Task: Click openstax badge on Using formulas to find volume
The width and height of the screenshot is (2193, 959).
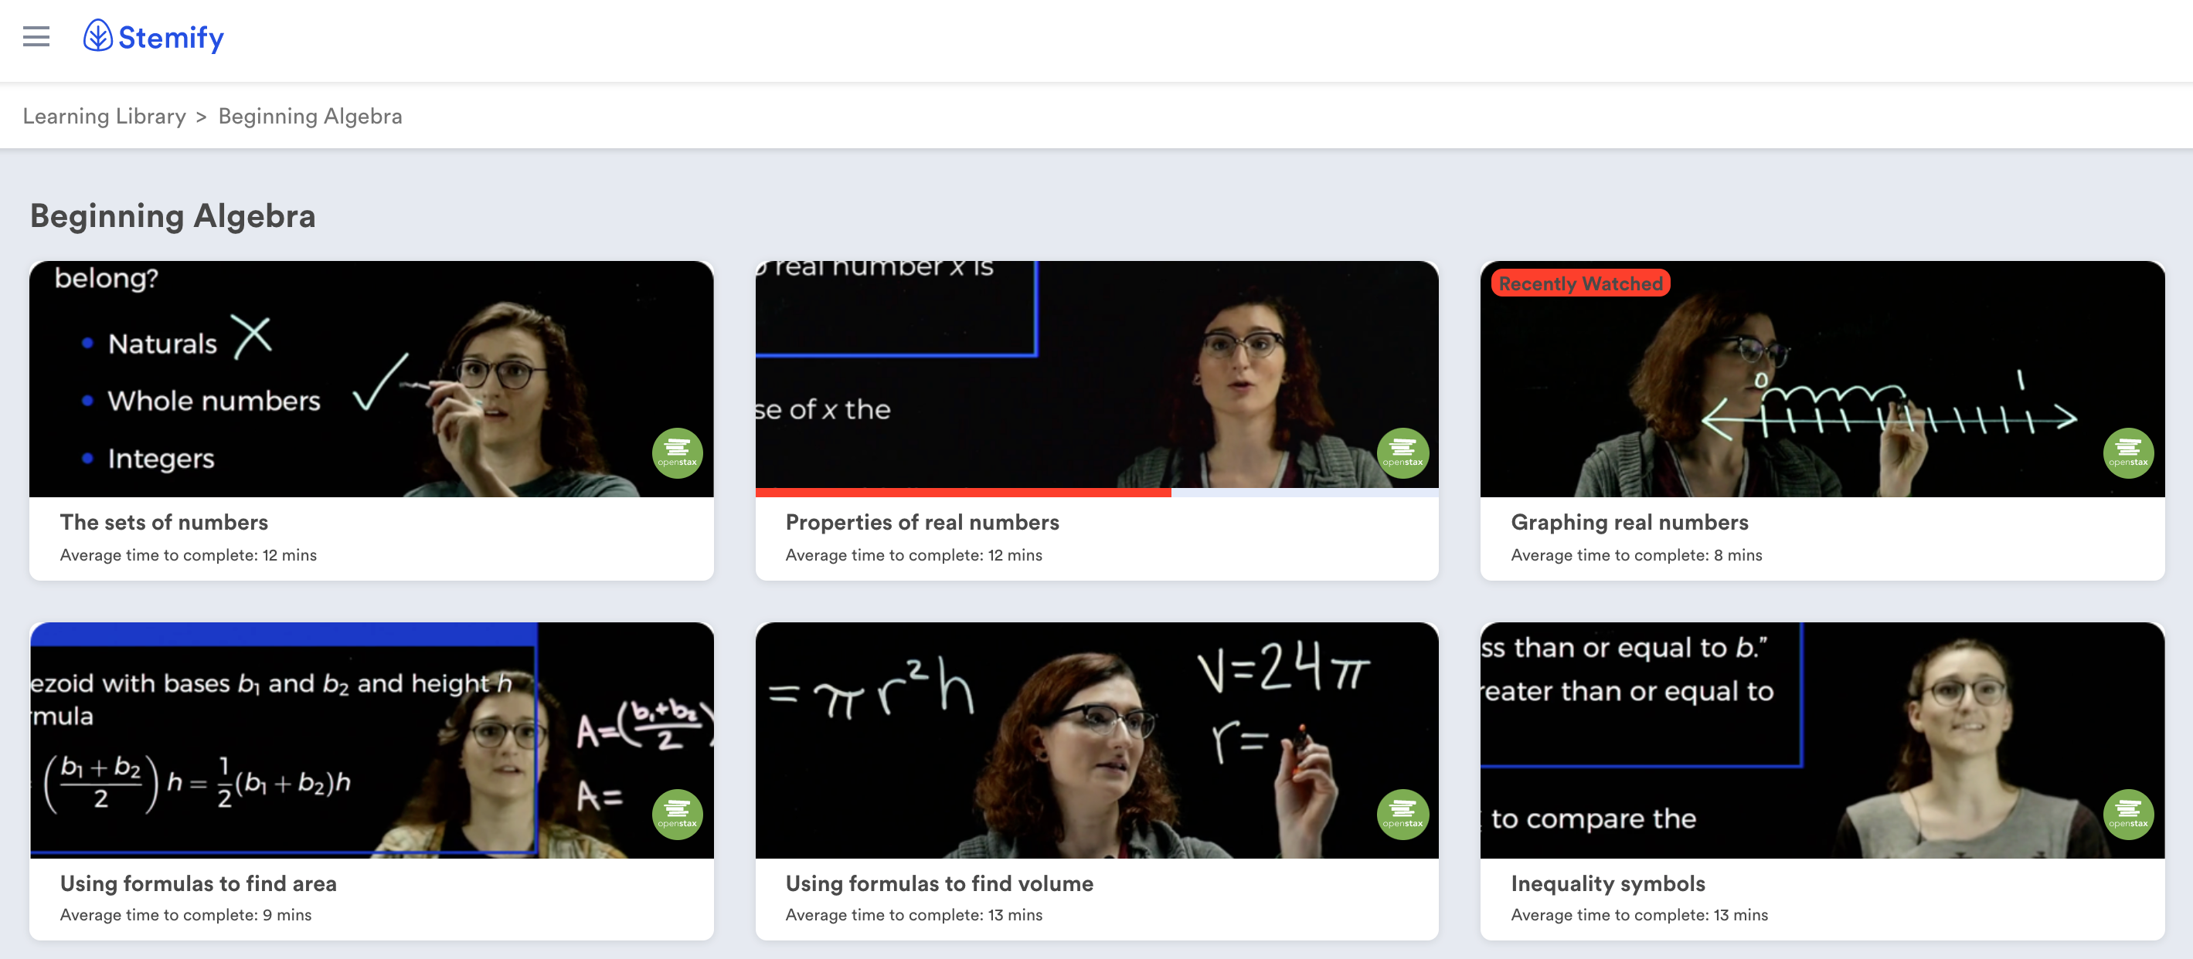Action: click(1402, 815)
